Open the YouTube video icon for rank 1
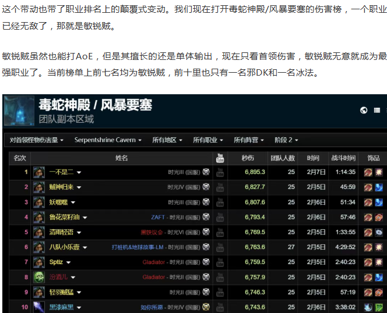Screen dimensions: 387x313 click(x=220, y=172)
